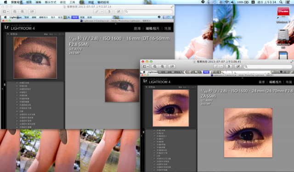Open the 編輯 menu in the macOS menu bar

coord(38,2)
